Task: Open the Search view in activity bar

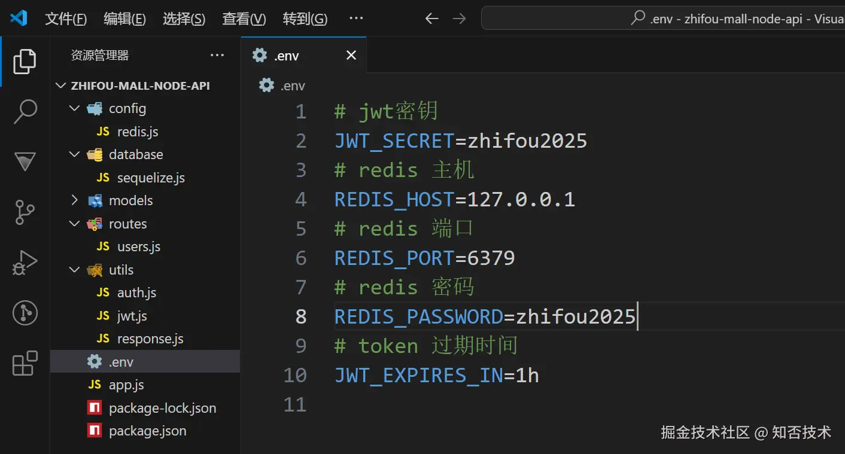Action: [x=25, y=112]
